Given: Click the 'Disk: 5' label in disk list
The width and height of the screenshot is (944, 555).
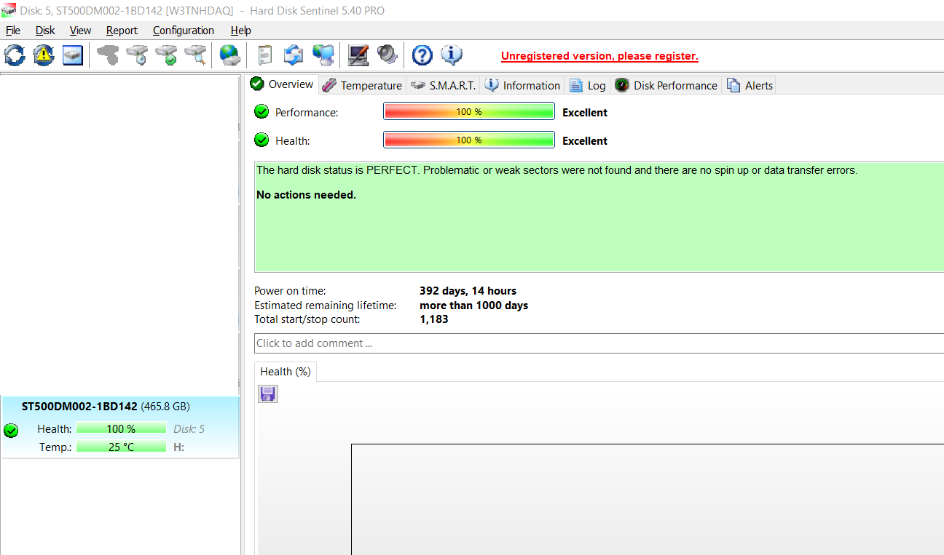Looking at the screenshot, I should tap(189, 429).
